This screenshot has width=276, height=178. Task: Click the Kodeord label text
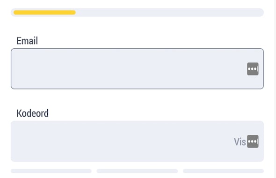click(32, 113)
